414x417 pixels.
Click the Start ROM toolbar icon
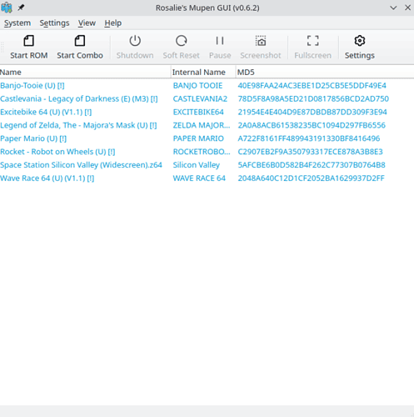pos(28,41)
